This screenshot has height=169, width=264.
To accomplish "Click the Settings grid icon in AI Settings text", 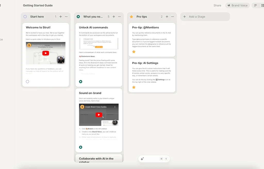I will (156, 80).
